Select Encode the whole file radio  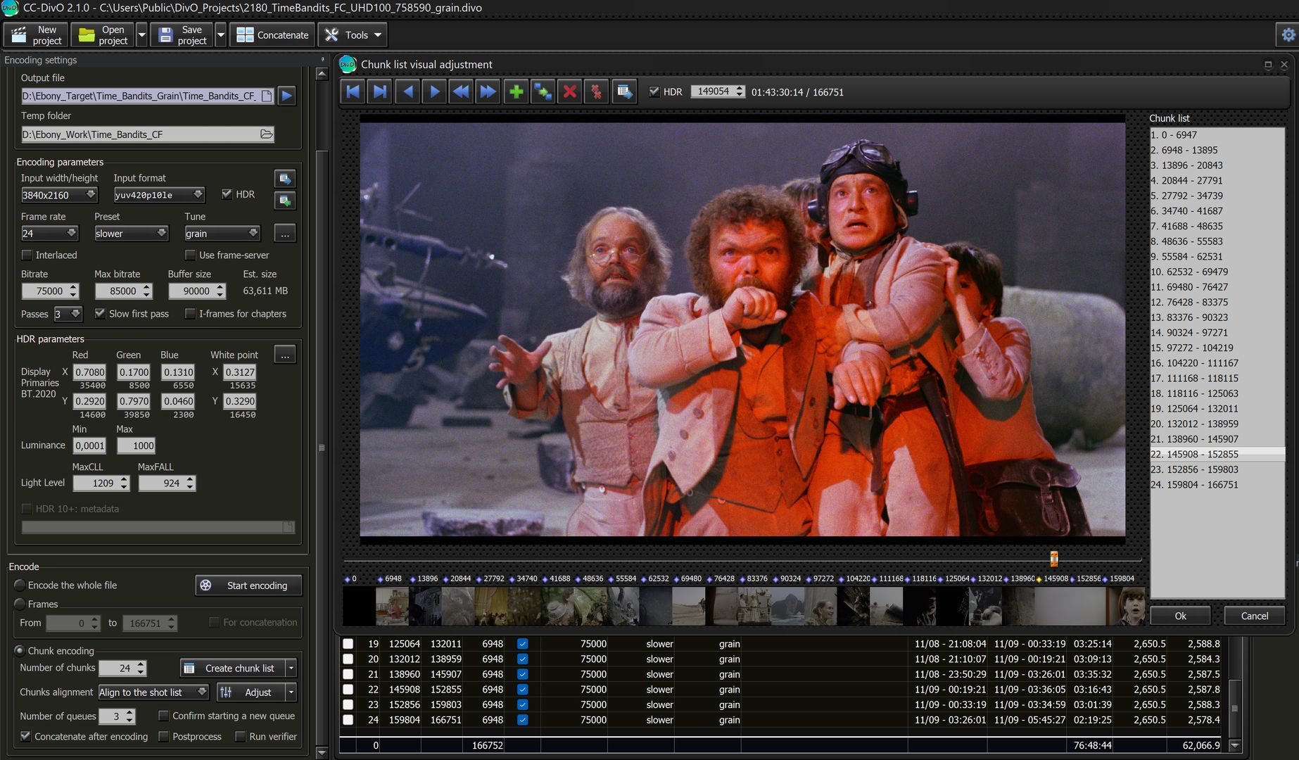[x=20, y=585]
